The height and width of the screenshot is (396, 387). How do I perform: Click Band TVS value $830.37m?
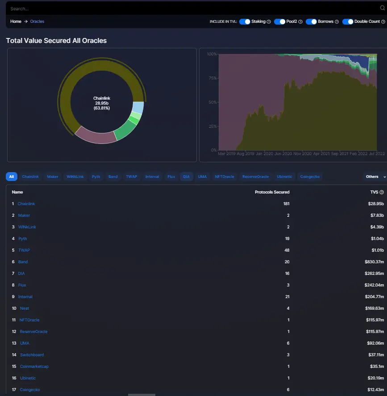(x=374, y=262)
